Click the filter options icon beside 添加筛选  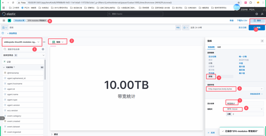pos(3,33)
